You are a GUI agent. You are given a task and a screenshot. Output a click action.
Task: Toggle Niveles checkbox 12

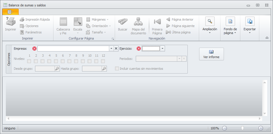(x=103, y=61)
